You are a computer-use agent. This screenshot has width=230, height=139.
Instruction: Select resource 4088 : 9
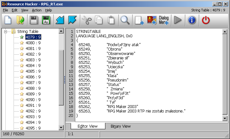(33, 88)
